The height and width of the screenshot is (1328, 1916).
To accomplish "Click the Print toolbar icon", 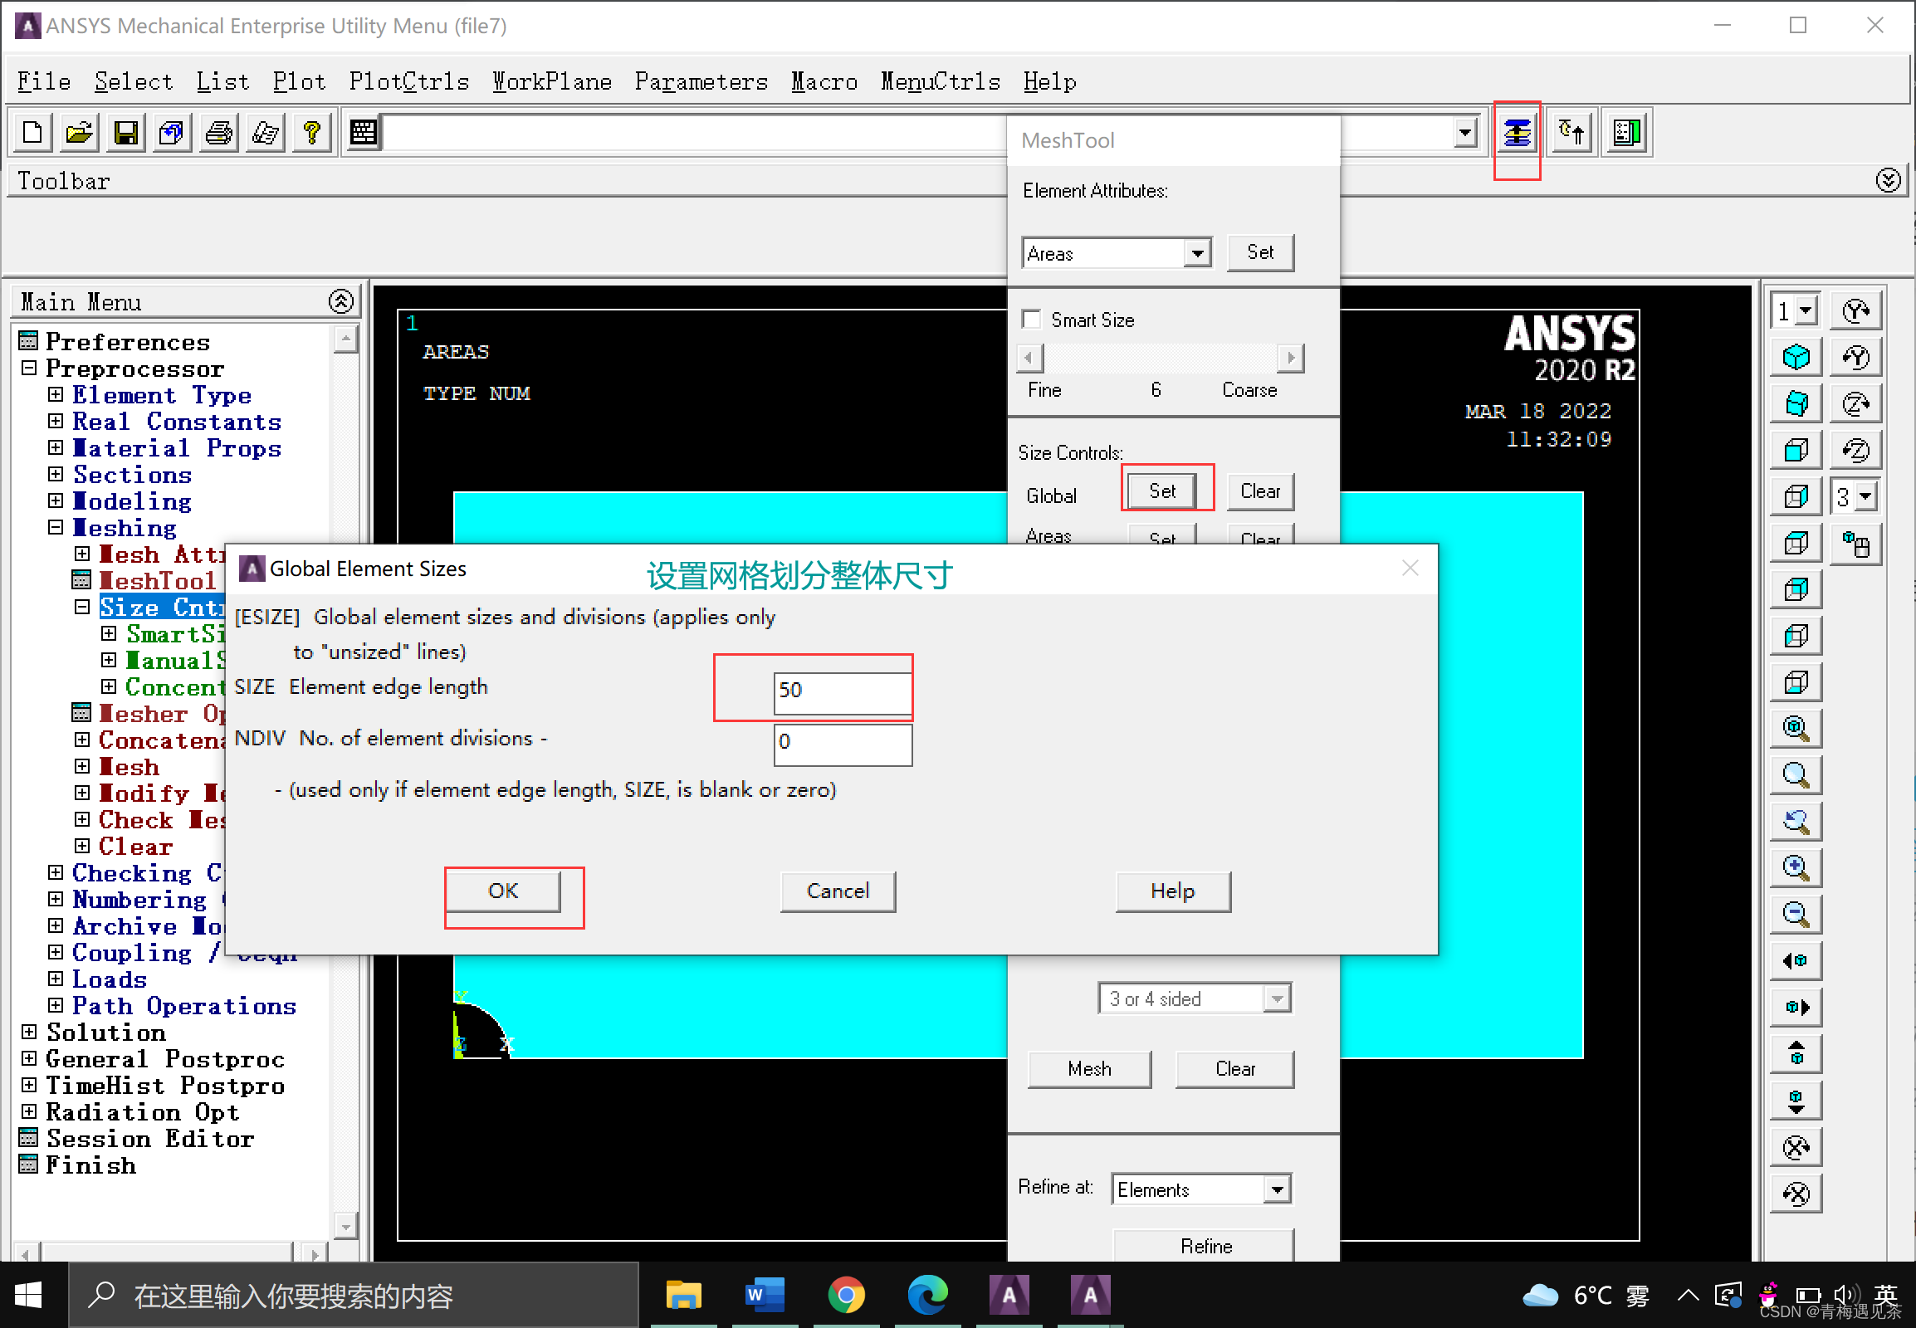I will coord(219,132).
